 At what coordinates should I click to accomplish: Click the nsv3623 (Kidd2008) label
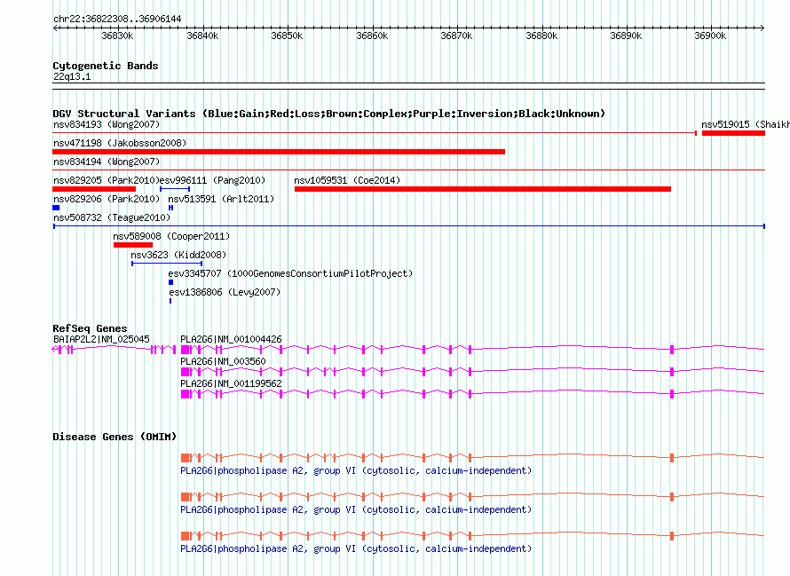(178, 255)
